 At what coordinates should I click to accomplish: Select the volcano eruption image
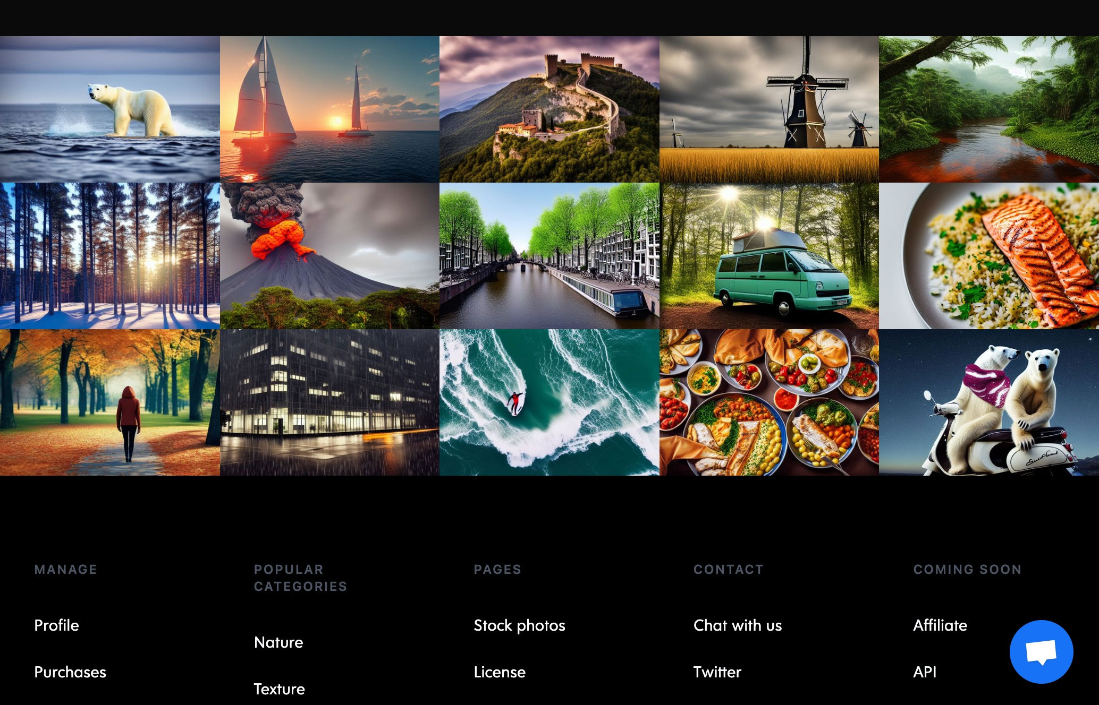coord(329,255)
